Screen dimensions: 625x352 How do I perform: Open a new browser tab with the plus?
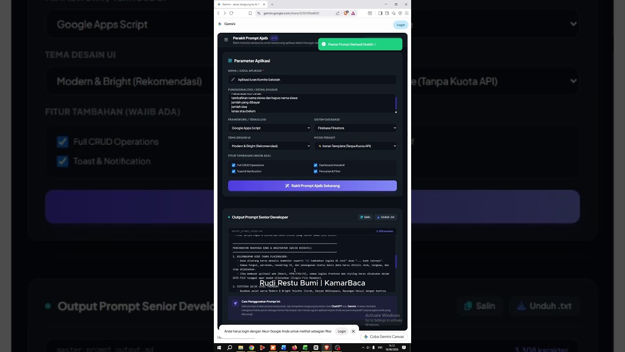(272, 4)
